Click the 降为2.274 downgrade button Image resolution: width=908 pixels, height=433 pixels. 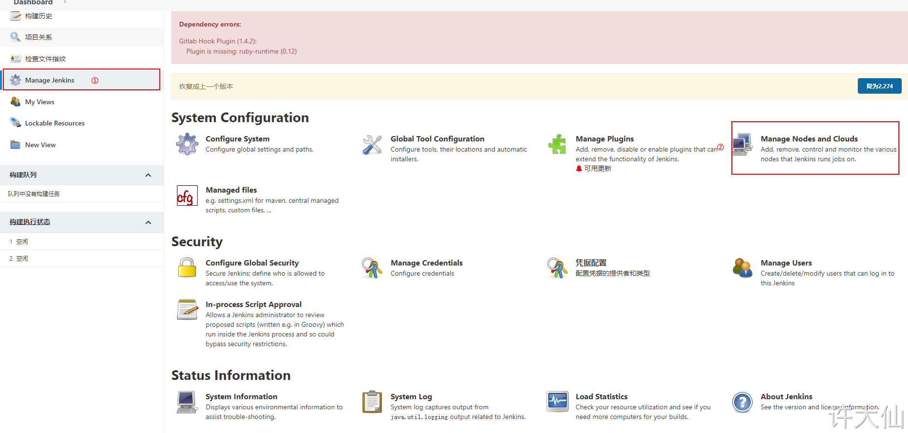click(x=880, y=86)
